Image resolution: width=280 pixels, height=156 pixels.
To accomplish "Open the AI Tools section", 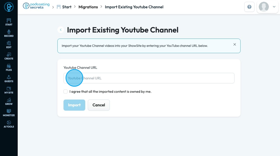I will [x=9, y=124].
